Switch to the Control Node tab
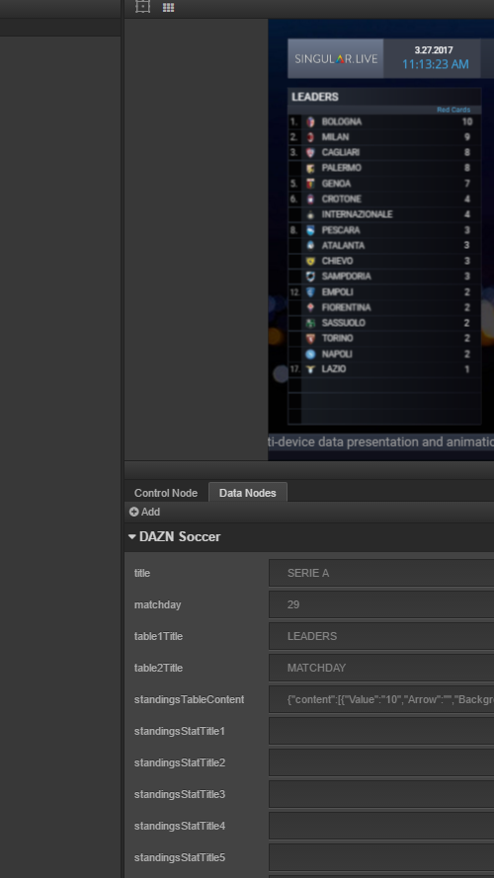 pyautogui.click(x=166, y=493)
